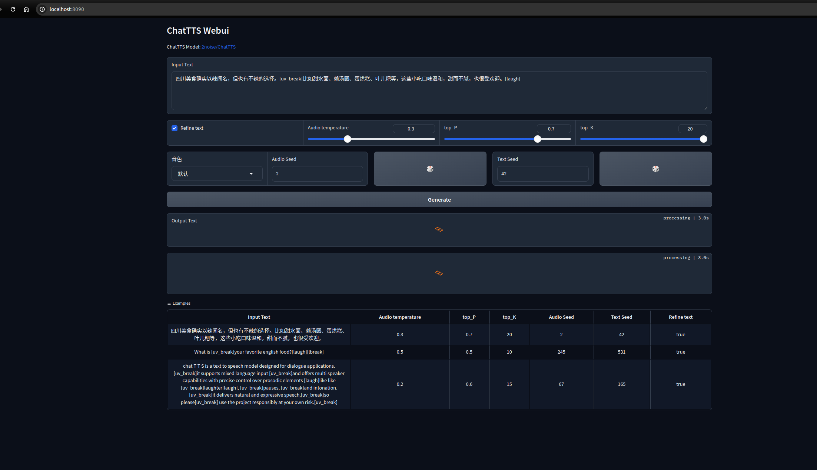Click top_K cell 10 in examples
817x470 pixels.
509,352
